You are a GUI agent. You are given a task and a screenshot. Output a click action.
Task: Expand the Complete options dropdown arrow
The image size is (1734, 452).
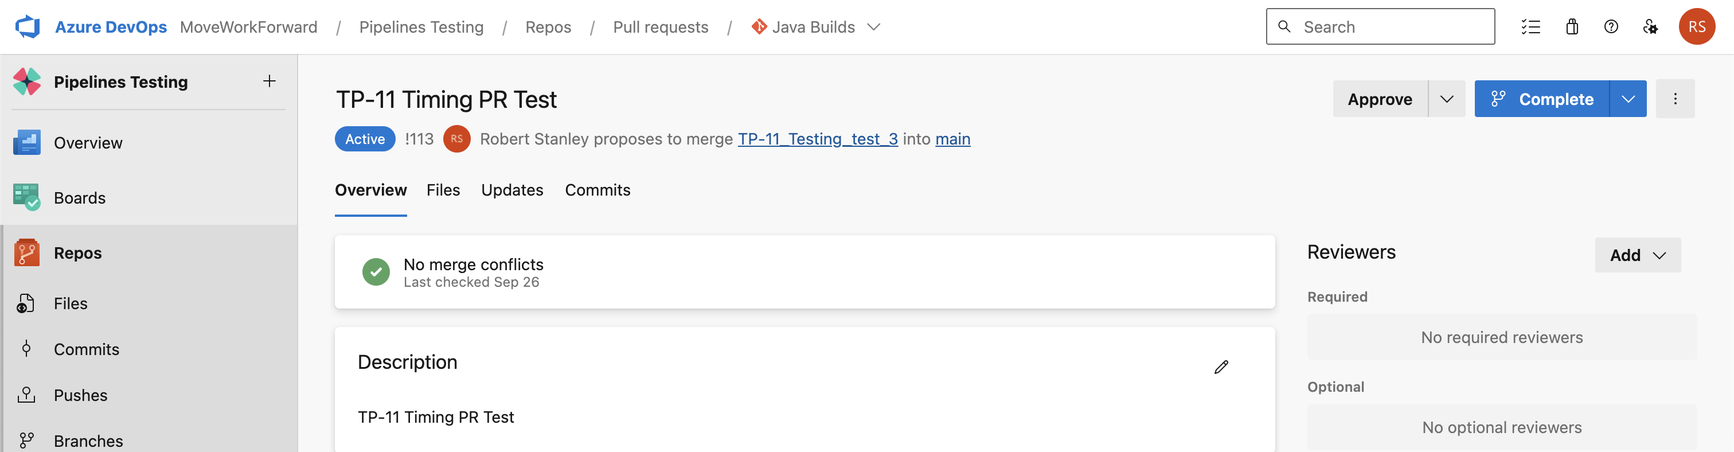click(1628, 99)
